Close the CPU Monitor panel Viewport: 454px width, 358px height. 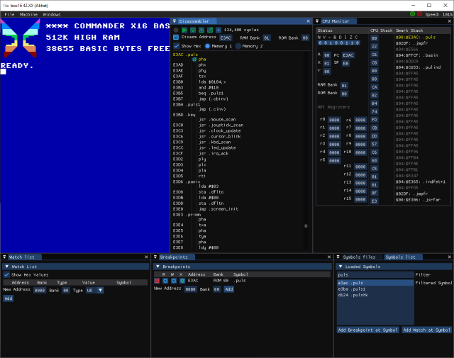(x=449, y=21)
